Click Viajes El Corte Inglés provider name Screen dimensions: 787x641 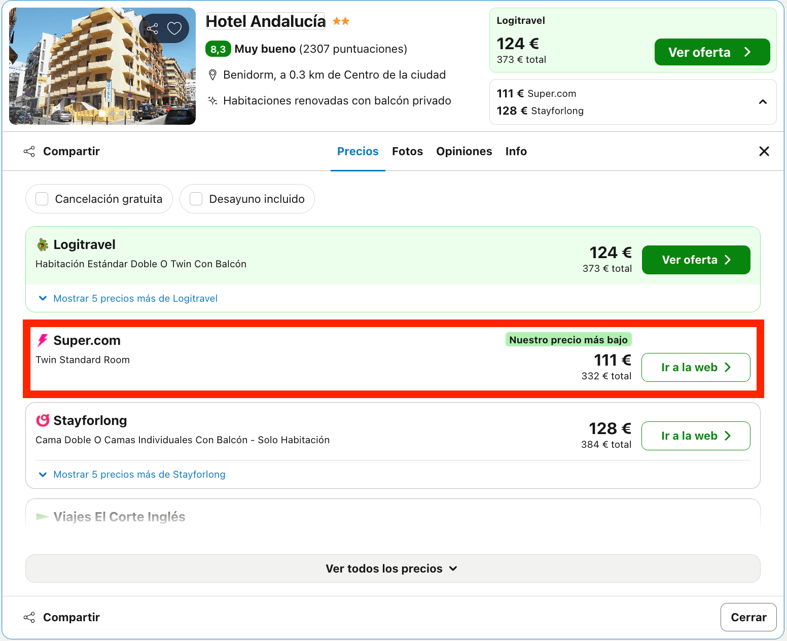pos(120,517)
